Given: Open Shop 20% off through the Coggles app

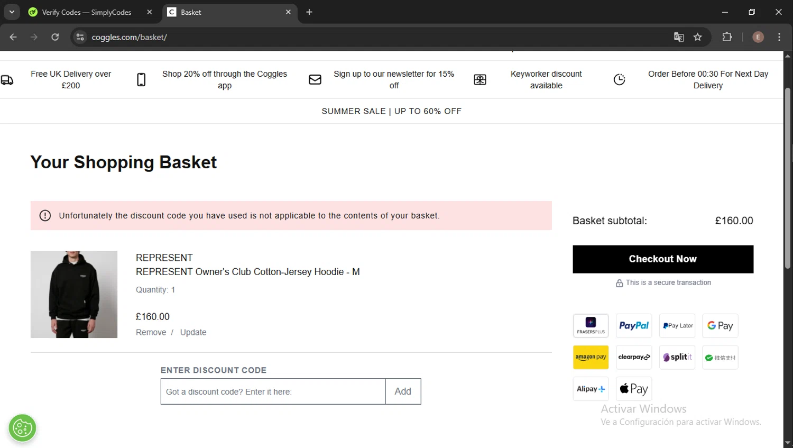Looking at the screenshot, I should pos(225,80).
